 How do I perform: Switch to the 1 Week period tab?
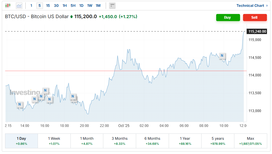(54, 141)
